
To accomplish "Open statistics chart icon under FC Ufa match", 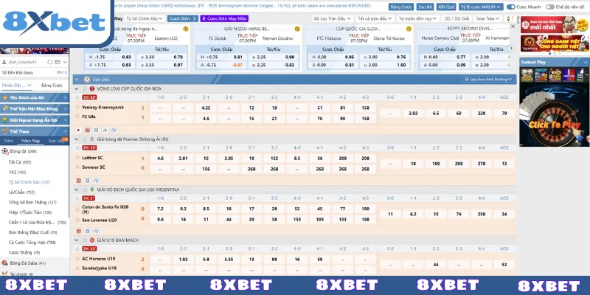I will (105, 130).
